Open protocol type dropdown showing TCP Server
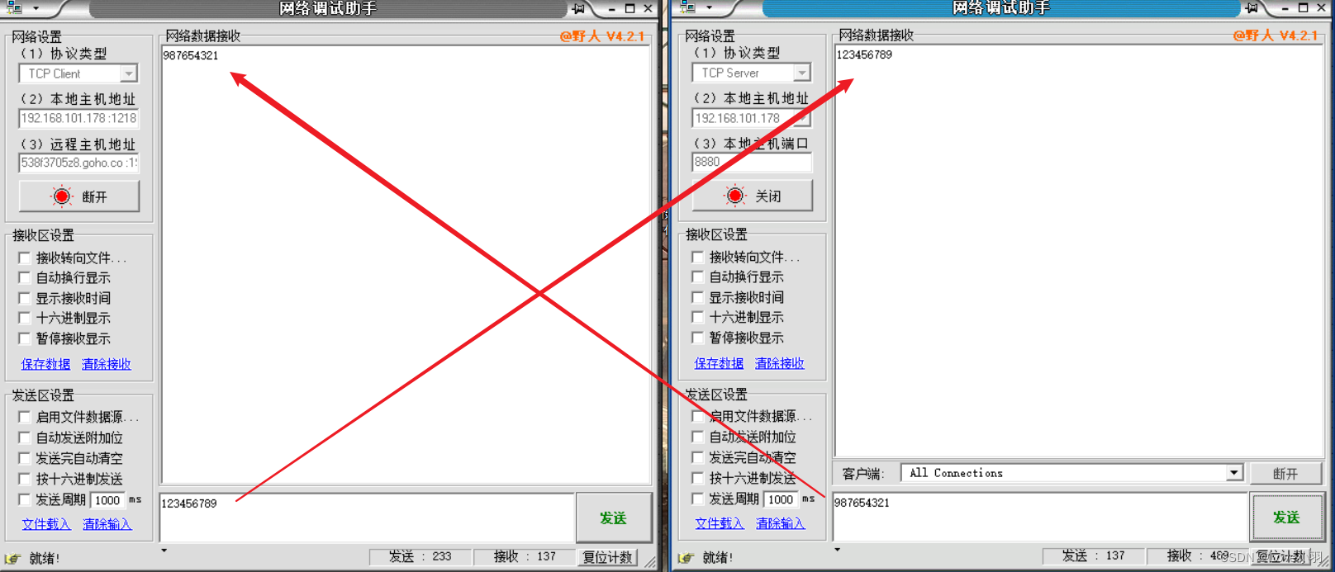Image resolution: width=1335 pixels, height=572 pixels. [802, 73]
